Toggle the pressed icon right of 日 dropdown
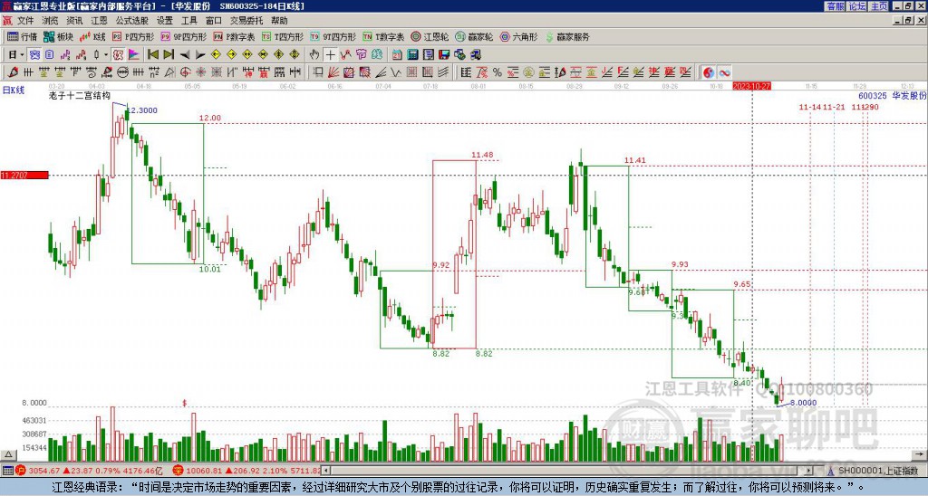Viewport: 928px width, 496px height. (x=35, y=54)
